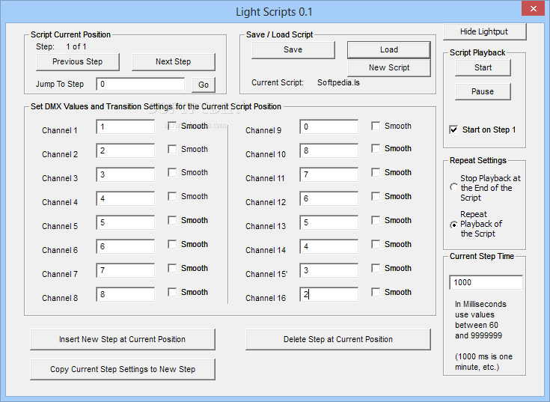Screen dimensions: 550x402
Task: Select the Channel 14 value box
Action: (329, 246)
